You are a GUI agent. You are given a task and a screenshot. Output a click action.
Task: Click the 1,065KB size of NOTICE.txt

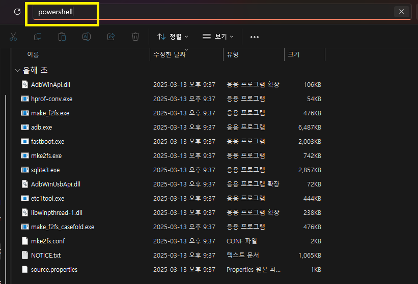coord(310,255)
